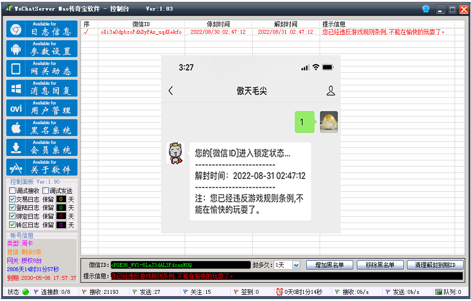The width and height of the screenshot is (471, 301).
Task: Select the WeChat ID cell oXi3a0dpbzoPdhDyPAx_uqdXekfo
Action: point(141,32)
